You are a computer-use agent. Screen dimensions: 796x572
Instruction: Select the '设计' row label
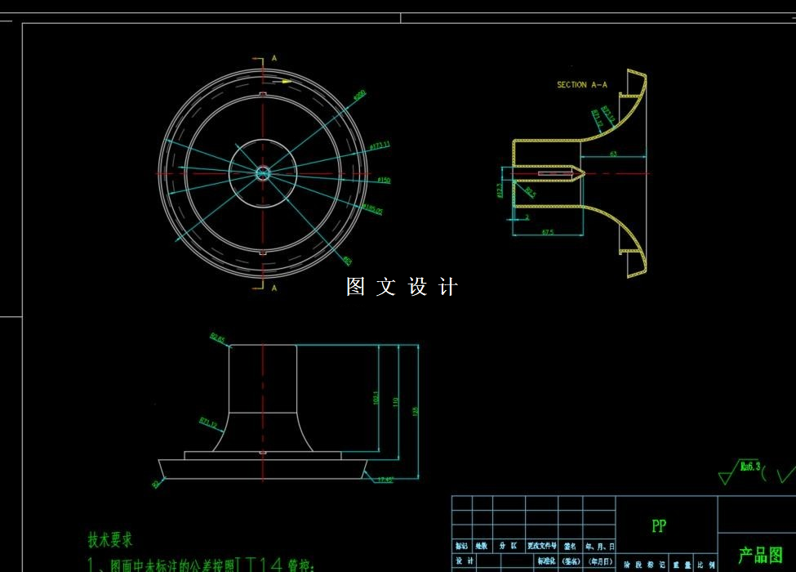[464, 561]
